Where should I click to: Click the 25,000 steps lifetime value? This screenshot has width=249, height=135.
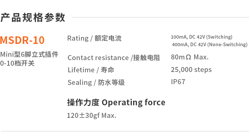click(191, 70)
